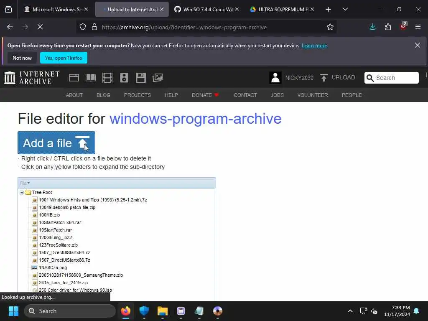428x321 pixels.
Task: Show hidden system tray icons
Action: point(350,311)
